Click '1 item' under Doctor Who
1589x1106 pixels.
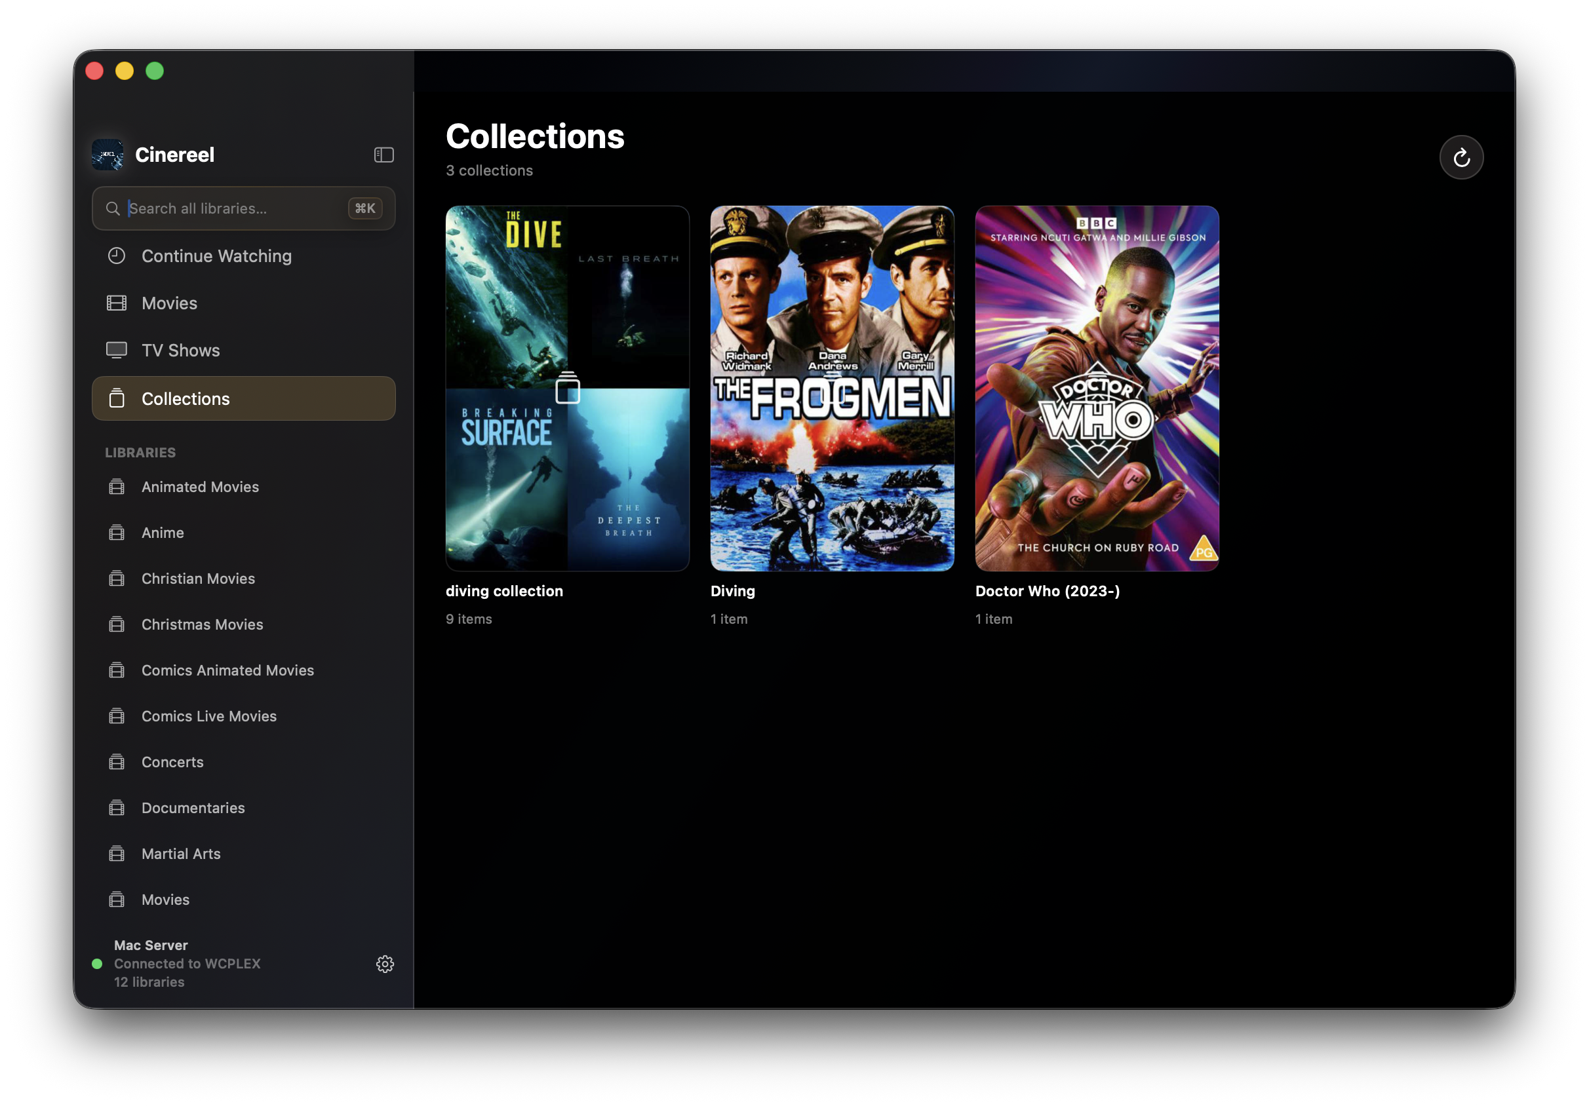[x=994, y=619]
